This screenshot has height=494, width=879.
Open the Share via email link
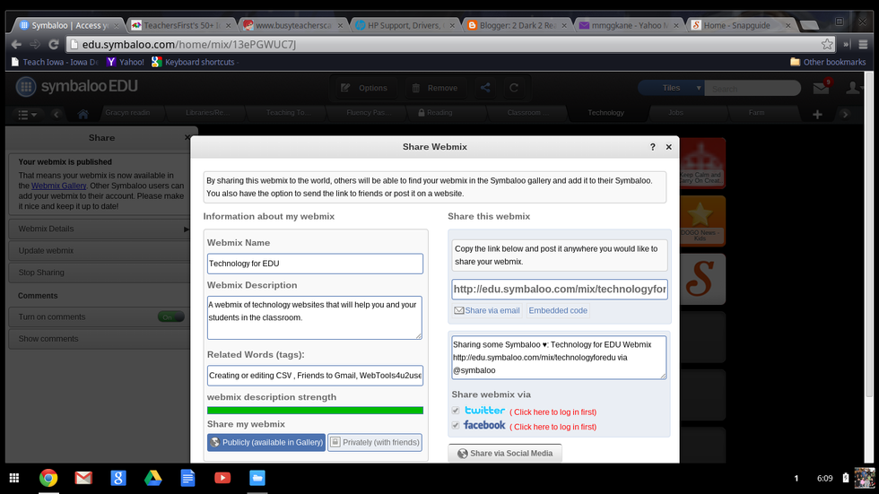tap(487, 310)
